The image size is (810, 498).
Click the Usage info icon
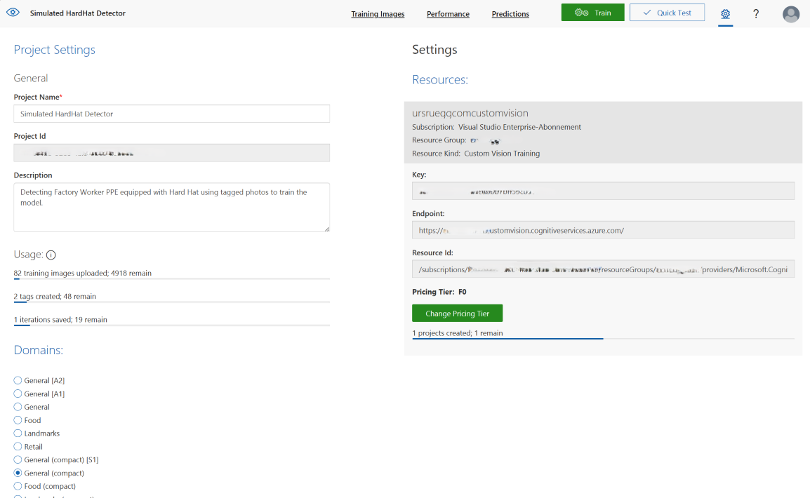[x=51, y=255]
